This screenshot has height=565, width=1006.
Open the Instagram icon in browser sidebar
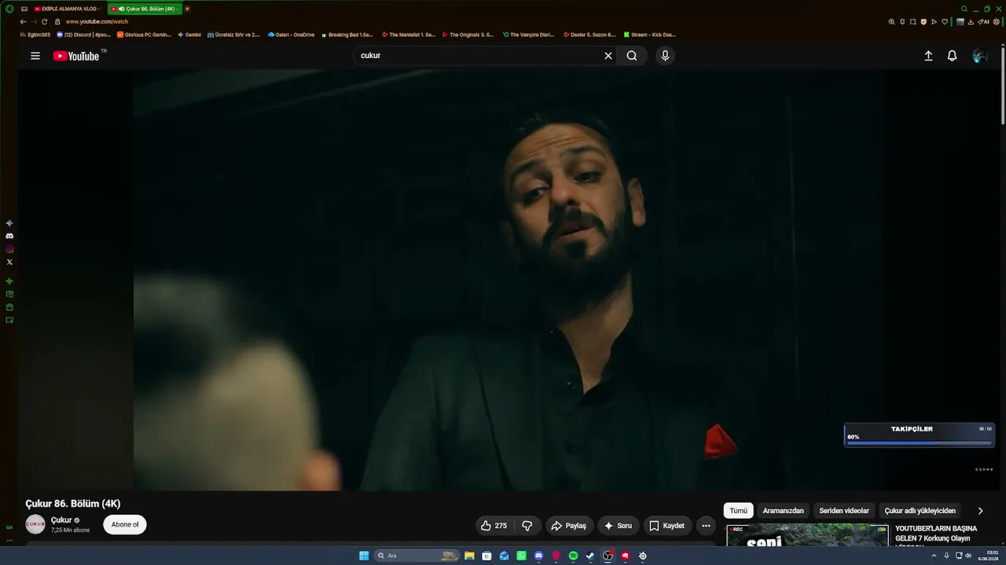pos(9,249)
